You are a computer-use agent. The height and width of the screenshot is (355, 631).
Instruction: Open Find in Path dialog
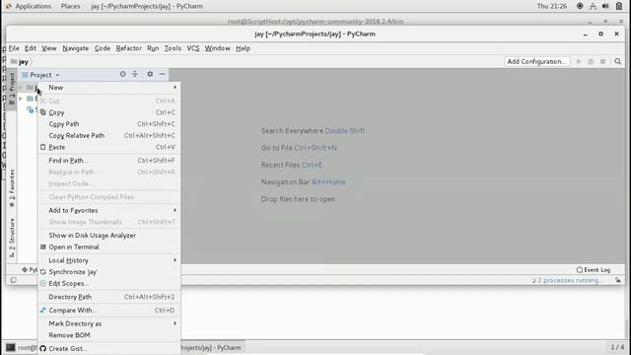109,160
